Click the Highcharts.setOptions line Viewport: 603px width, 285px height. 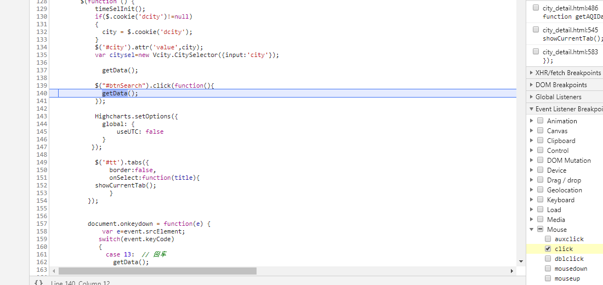click(x=136, y=116)
